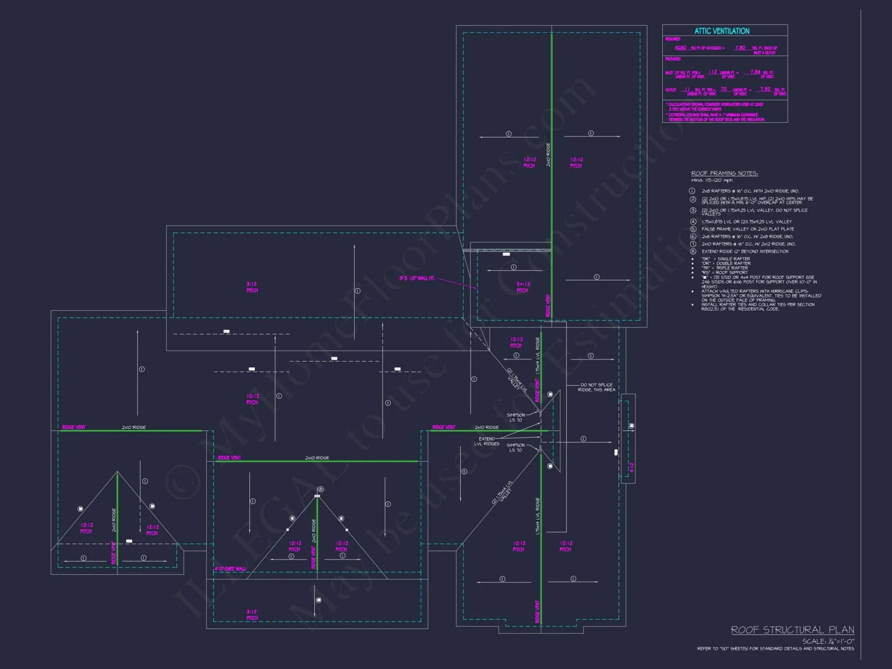Viewport: 892px width, 669px height.
Task: Select the DO NOT SPLICE RIDGE note
Action: pos(596,387)
